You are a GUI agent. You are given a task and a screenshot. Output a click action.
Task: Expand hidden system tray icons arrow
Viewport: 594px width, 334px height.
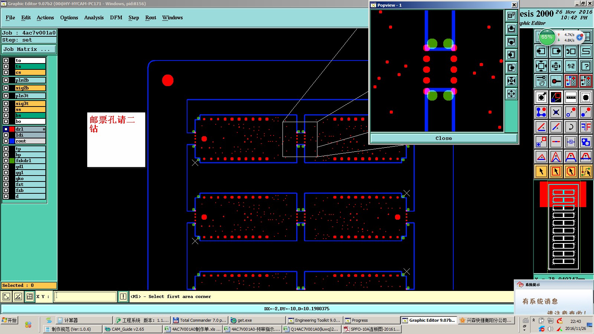533,320
